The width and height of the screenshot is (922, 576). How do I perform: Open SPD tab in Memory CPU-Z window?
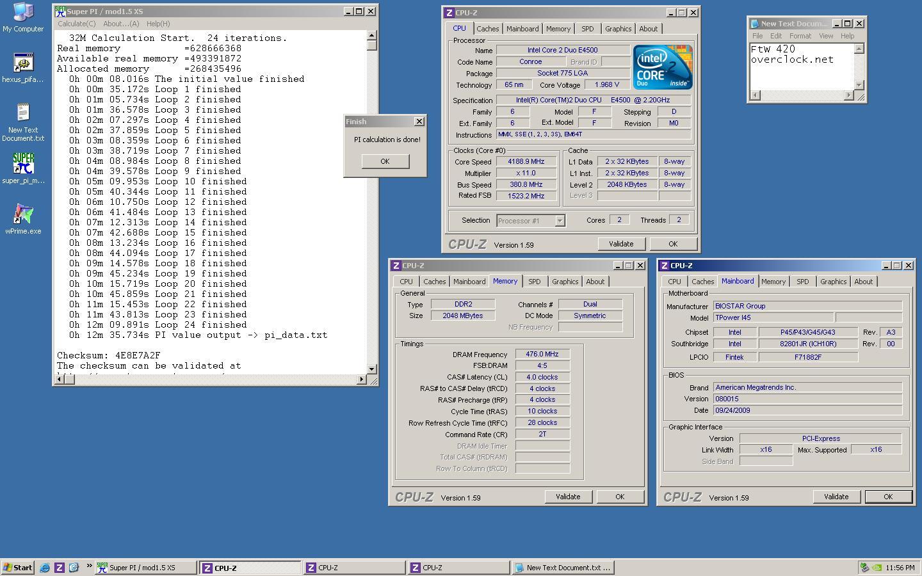pos(535,282)
